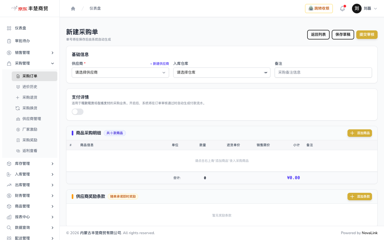The width and height of the screenshot is (384, 240).
Task: Click the 刘 user avatar circle
Action: click(357, 9)
